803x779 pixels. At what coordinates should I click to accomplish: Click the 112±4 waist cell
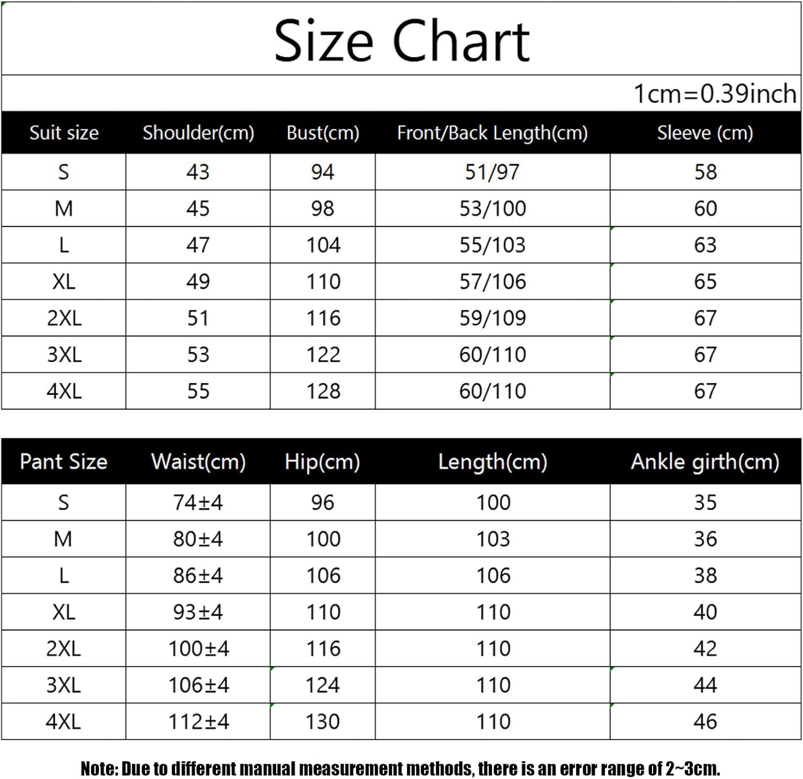point(198,722)
